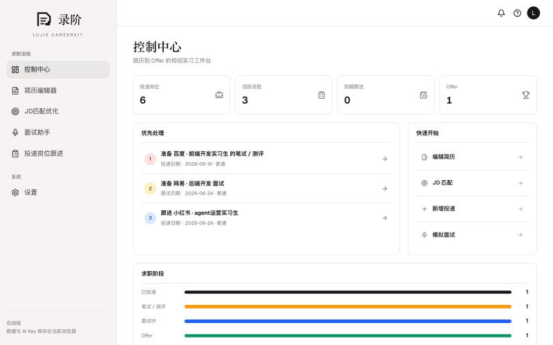Image resolution: width=553 pixels, height=345 pixels.
Task: Click the clipboard icon in 活跃流程 card
Action: pyautogui.click(x=321, y=95)
